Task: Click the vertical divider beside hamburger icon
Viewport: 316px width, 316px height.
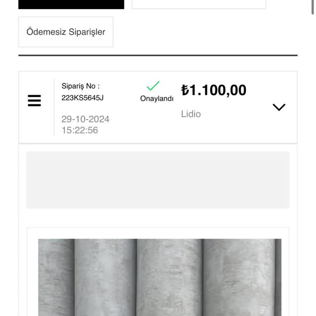Action: (x=54, y=107)
